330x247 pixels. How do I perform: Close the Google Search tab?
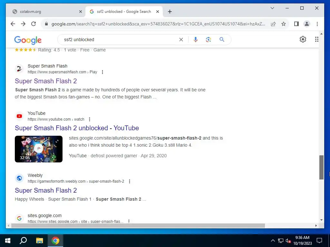(157, 12)
